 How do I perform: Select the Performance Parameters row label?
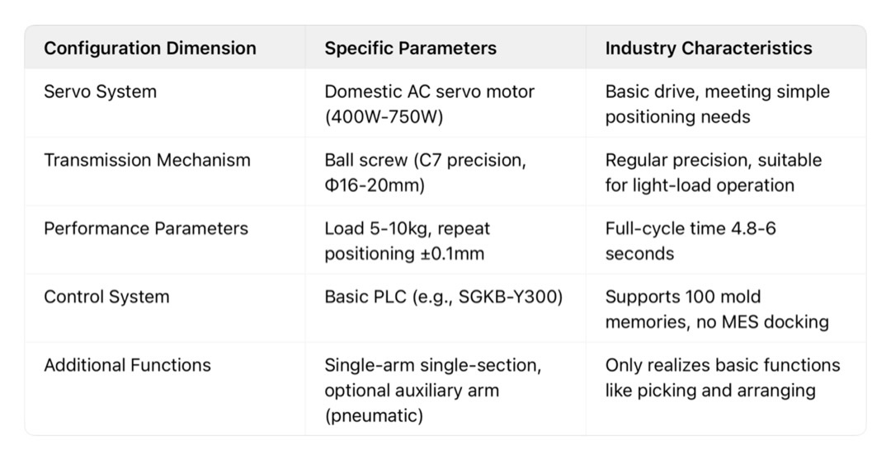tap(146, 228)
